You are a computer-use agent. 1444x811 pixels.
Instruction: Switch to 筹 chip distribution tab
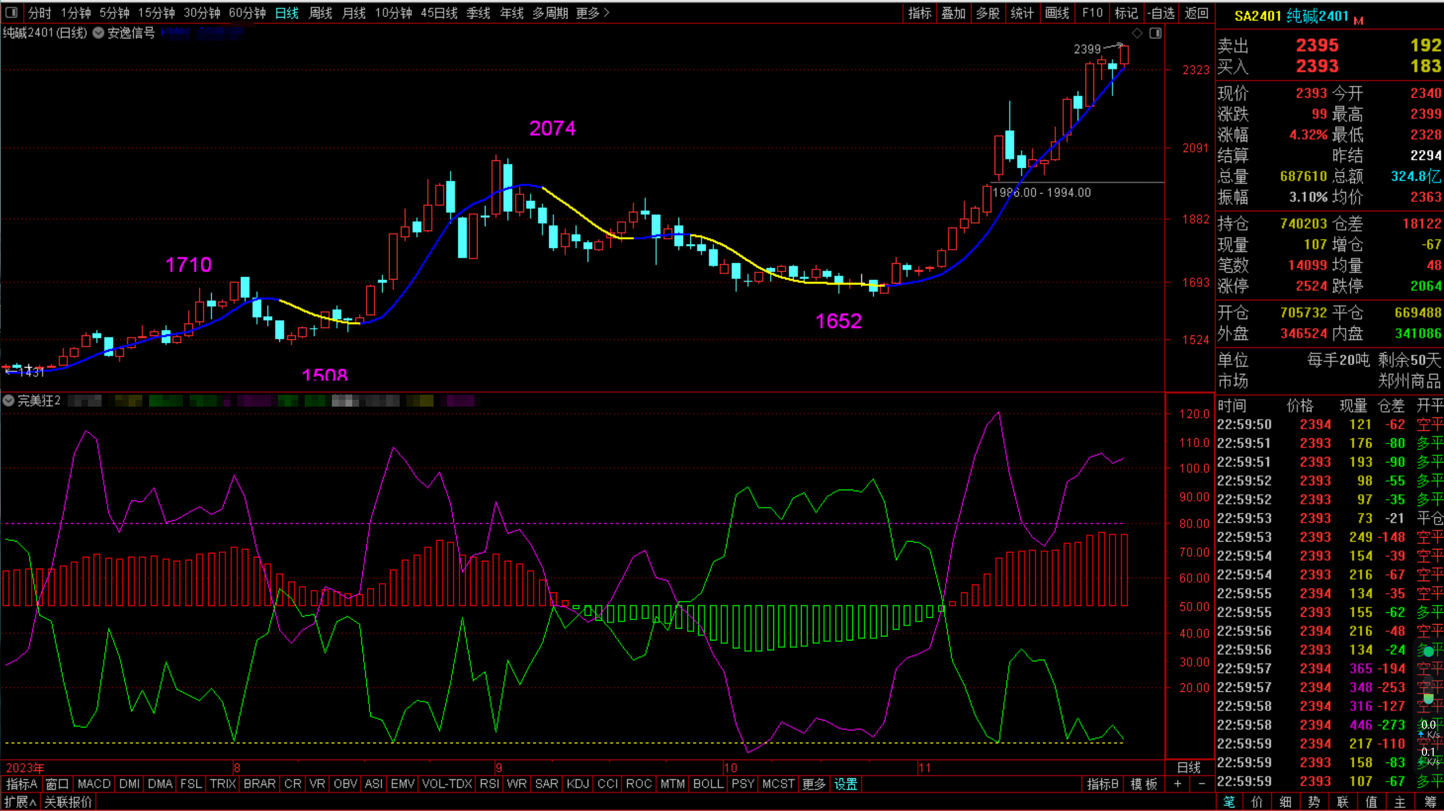click(1430, 802)
